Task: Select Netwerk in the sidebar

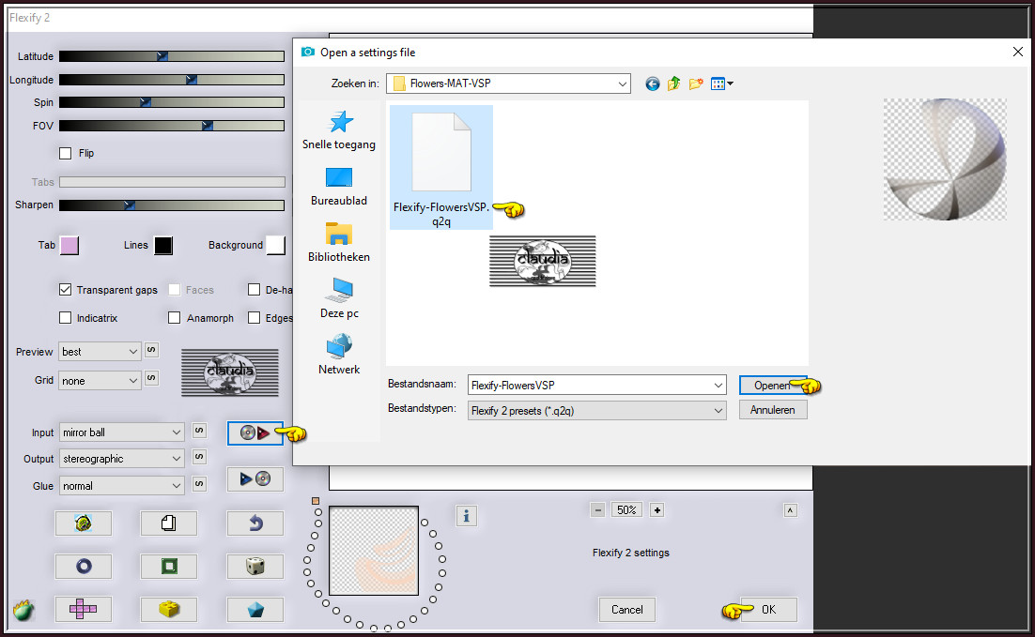Action: point(339,356)
